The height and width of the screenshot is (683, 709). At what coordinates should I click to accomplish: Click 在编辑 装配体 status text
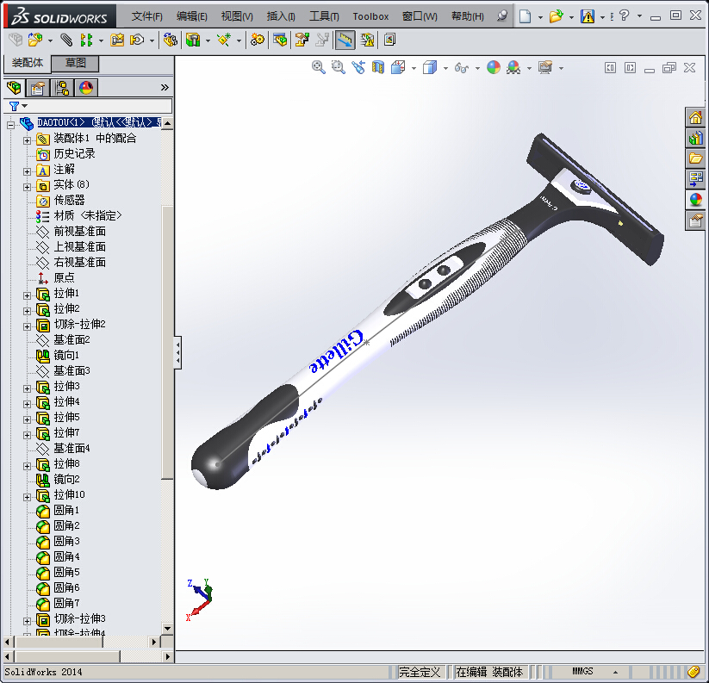[x=489, y=672]
